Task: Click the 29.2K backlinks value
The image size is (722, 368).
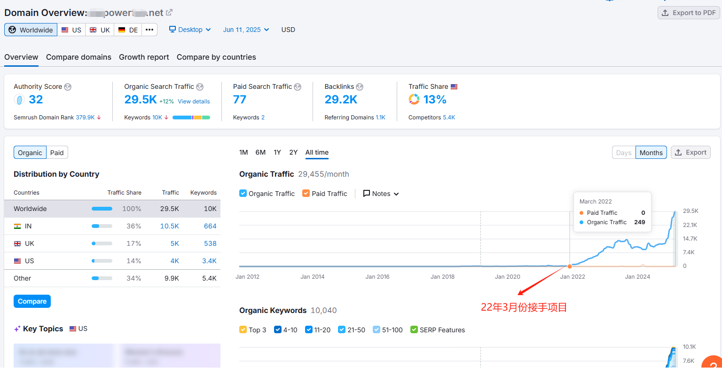Action: 341,100
